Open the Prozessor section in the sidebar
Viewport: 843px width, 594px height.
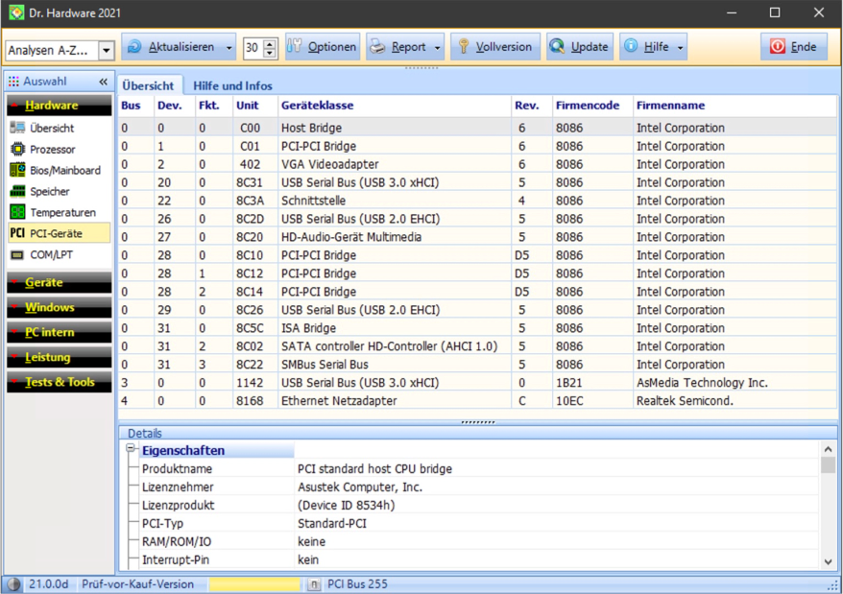coord(52,150)
